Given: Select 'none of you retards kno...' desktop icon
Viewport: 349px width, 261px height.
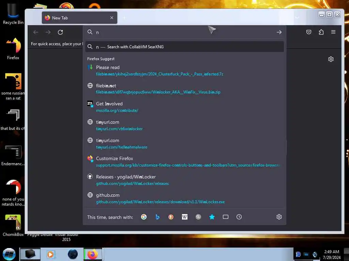Looking at the screenshot, I should click(x=13, y=193).
